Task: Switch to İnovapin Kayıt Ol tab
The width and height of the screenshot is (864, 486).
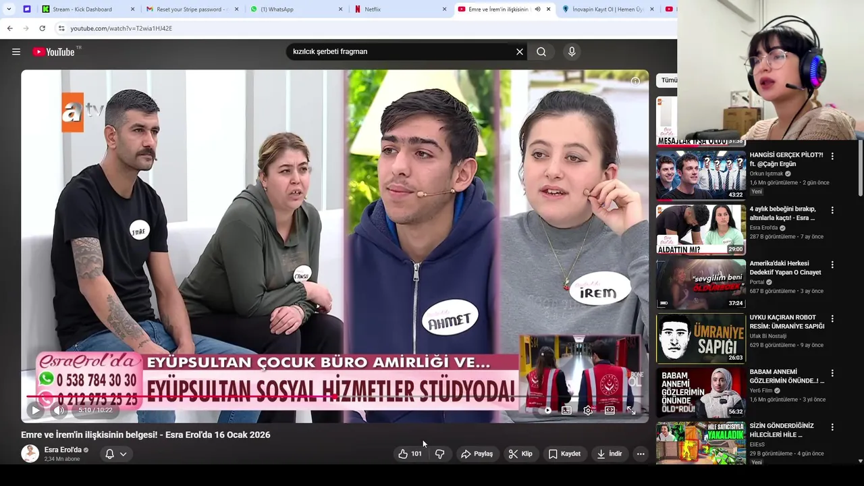Action: 610,9
